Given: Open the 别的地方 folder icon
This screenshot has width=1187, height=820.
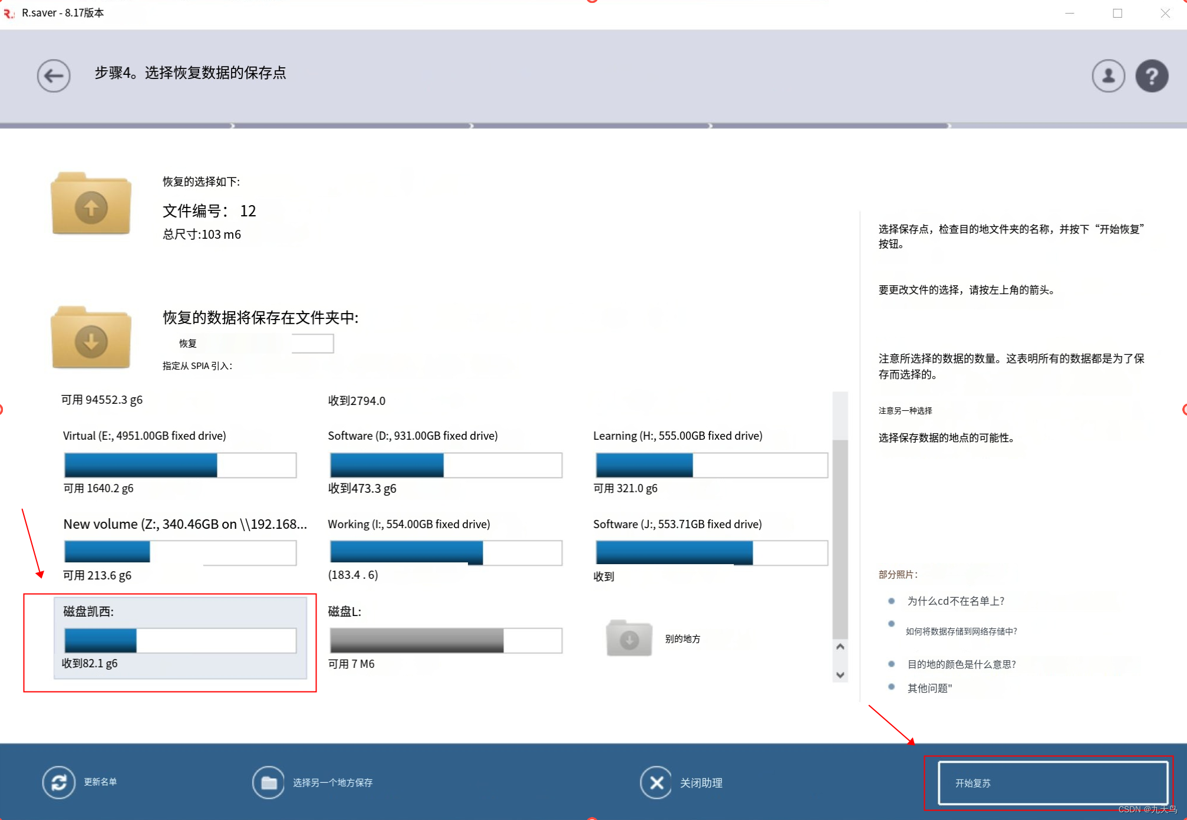Looking at the screenshot, I should (628, 638).
